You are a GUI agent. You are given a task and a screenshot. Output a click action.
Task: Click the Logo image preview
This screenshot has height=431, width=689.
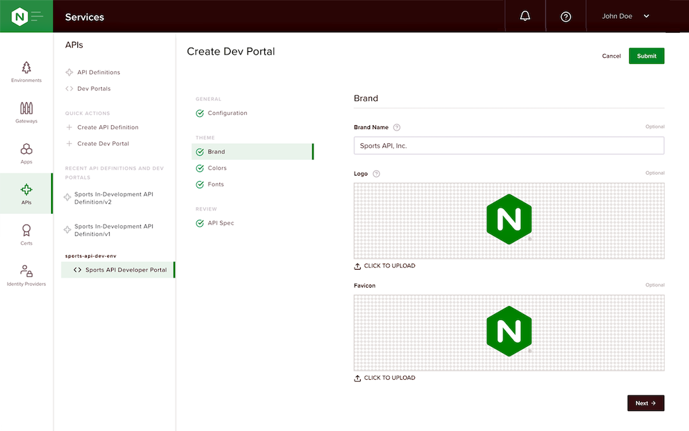point(509,221)
